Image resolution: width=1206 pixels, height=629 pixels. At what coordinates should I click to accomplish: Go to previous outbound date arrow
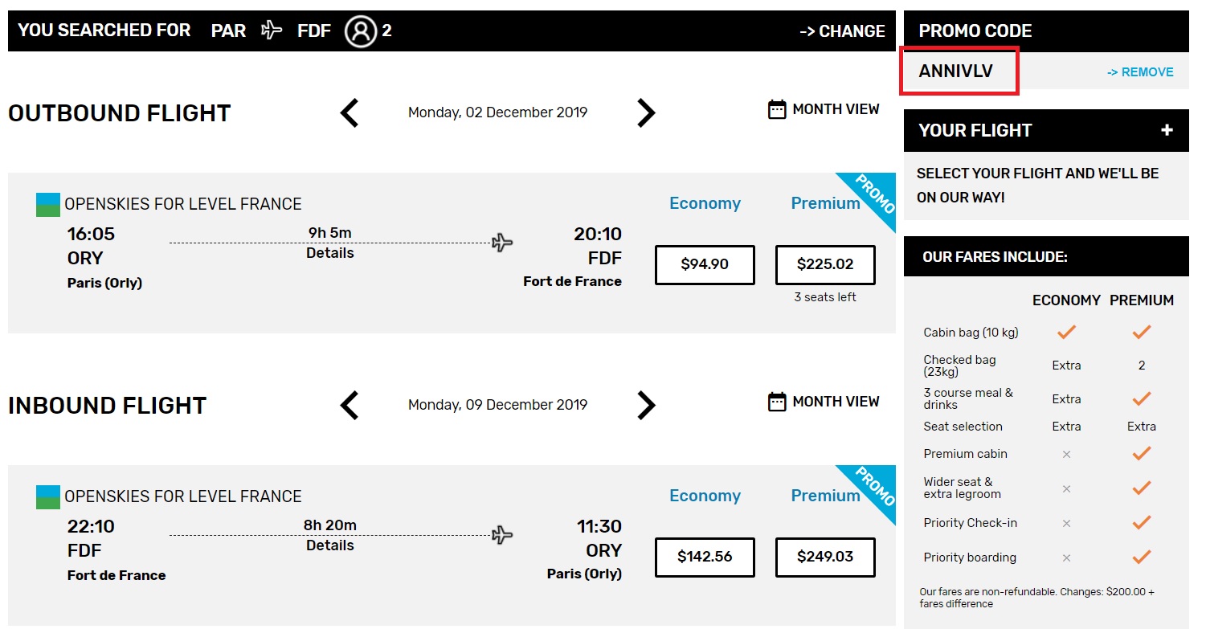350,113
